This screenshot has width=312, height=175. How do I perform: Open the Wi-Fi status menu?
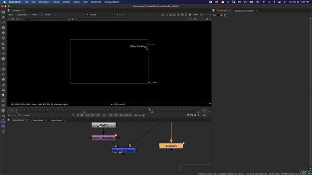(x=264, y=2)
